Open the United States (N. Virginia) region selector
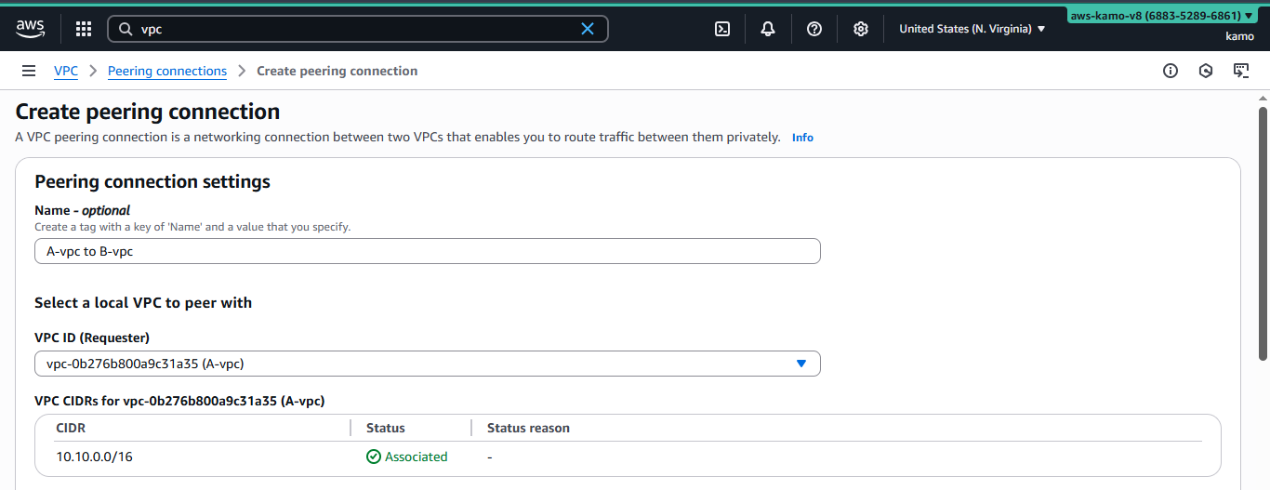The image size is (1270, 490). point(972,29)
